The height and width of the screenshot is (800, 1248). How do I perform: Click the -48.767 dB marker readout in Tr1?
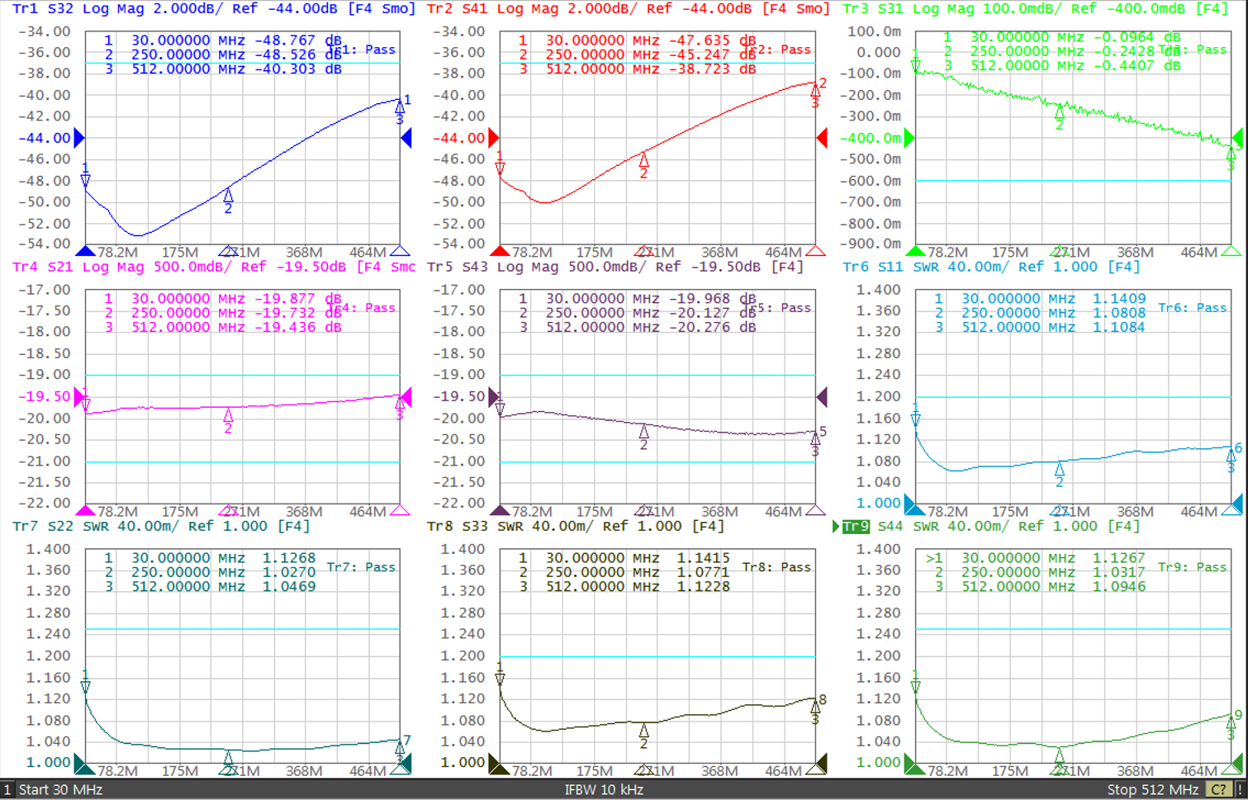297,40
